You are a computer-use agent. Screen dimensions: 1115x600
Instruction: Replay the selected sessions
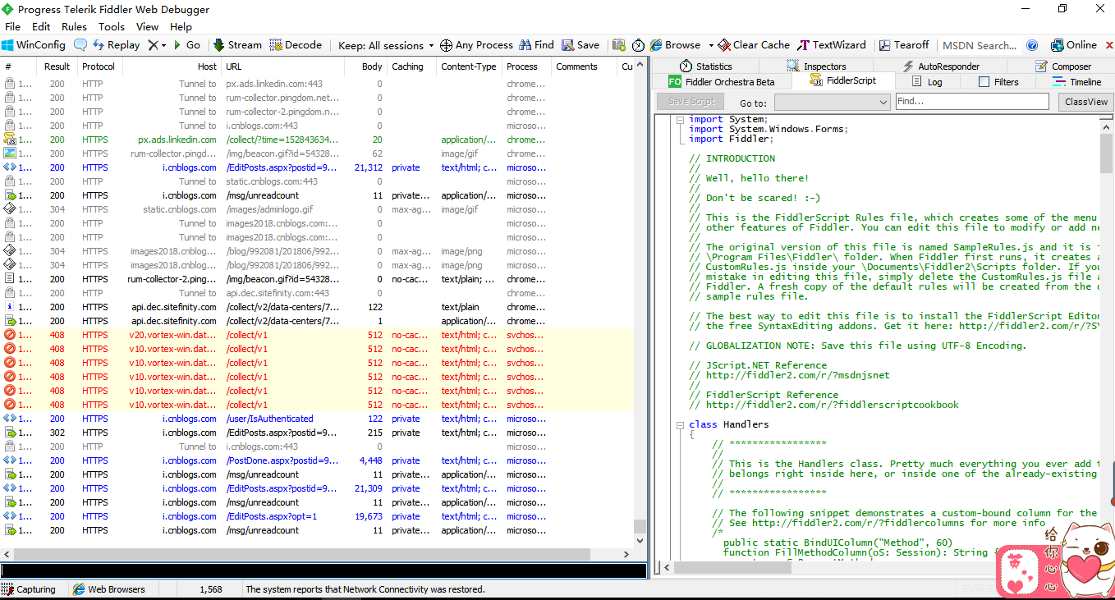click(116, 45)
